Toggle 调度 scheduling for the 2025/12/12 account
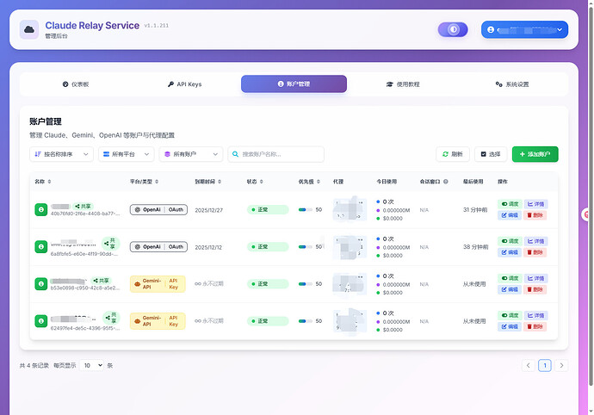The height and width of the screenshot is (415, 594). click(510, 241)
